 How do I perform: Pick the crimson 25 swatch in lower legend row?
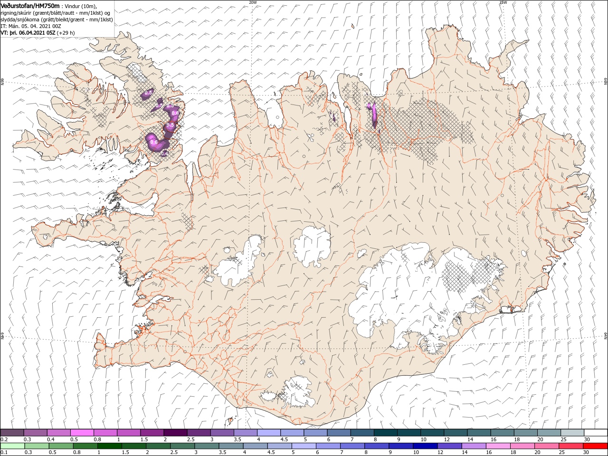571,446
